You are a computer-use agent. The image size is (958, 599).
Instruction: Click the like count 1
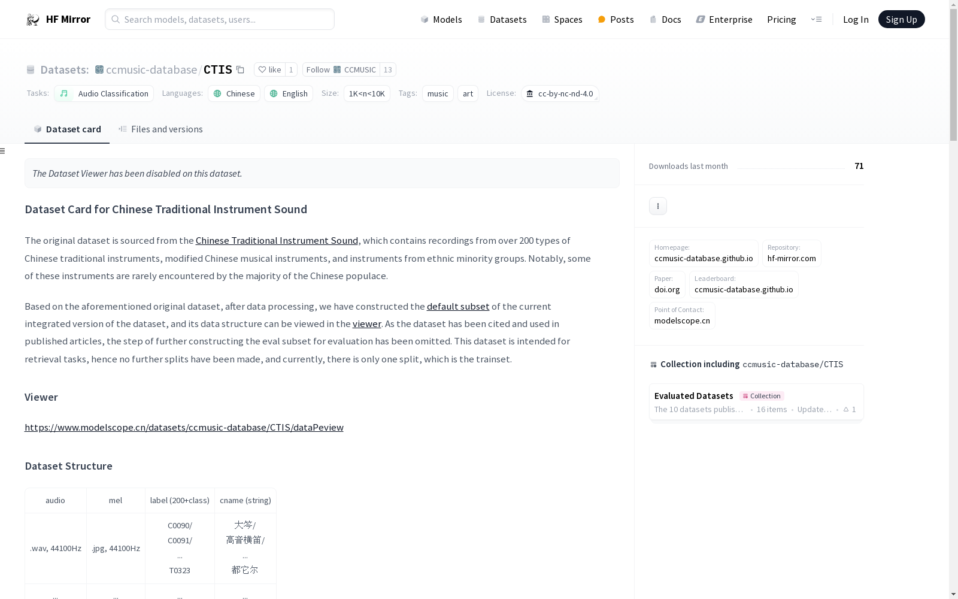[291, 69]
